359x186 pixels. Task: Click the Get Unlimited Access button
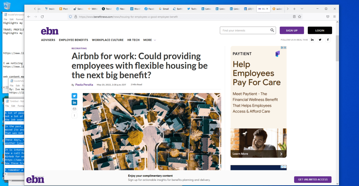pos(313,179)
